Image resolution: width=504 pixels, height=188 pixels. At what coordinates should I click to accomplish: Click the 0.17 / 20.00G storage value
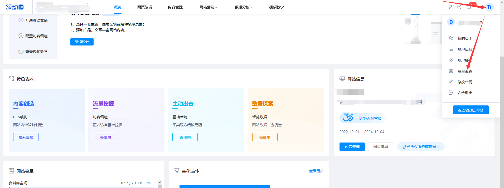(x=132, y=183)
